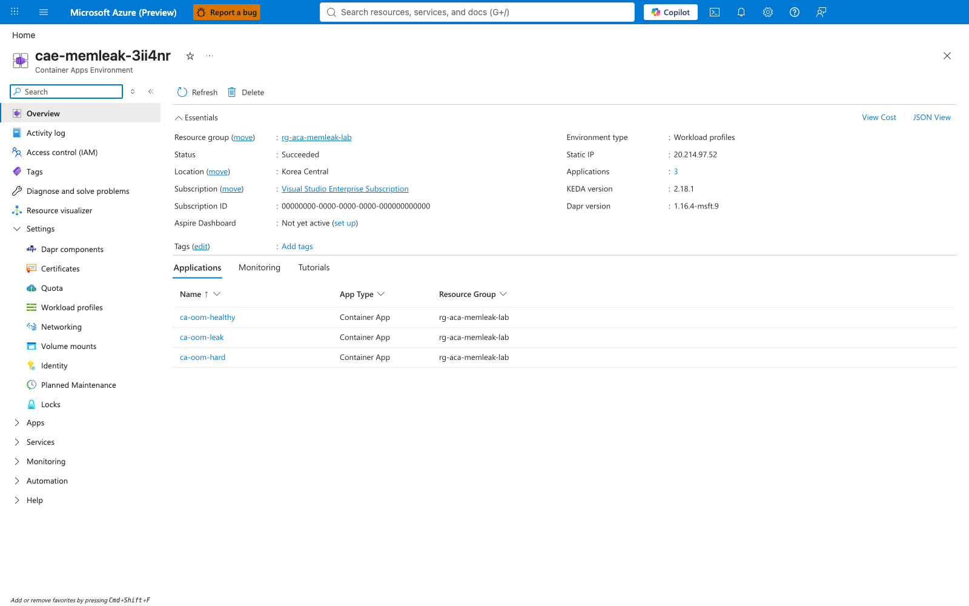Switch to the Monitoring tab

pyautogui.click(x=259, y=267)
